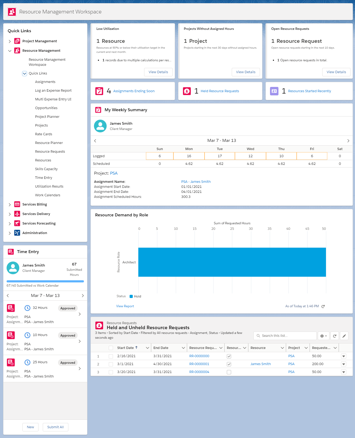Open Resource Planner from Quick Links

point(49,143)
